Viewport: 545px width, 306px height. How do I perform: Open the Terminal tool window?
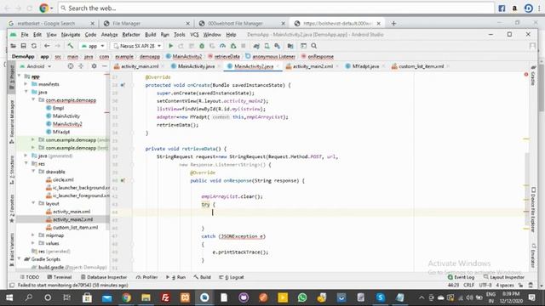point(60,277)
